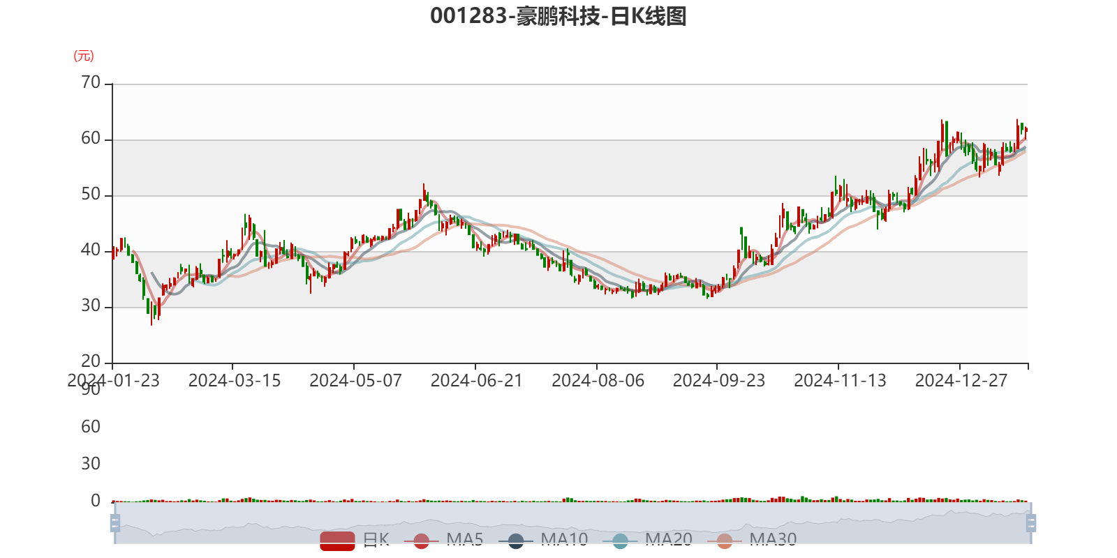This screenshot has width=1117, height=558.
Task: Toggle the 日K candlestick series in legend
Action: tap(355, 540)
